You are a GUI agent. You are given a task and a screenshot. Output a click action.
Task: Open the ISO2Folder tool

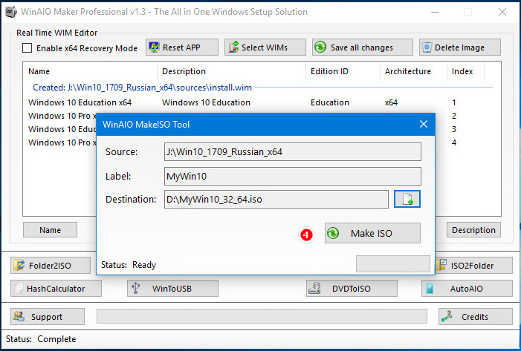[x=473, y=266]
